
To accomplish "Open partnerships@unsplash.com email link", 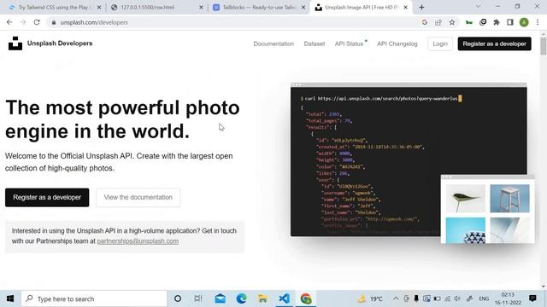I will [138, 241].
